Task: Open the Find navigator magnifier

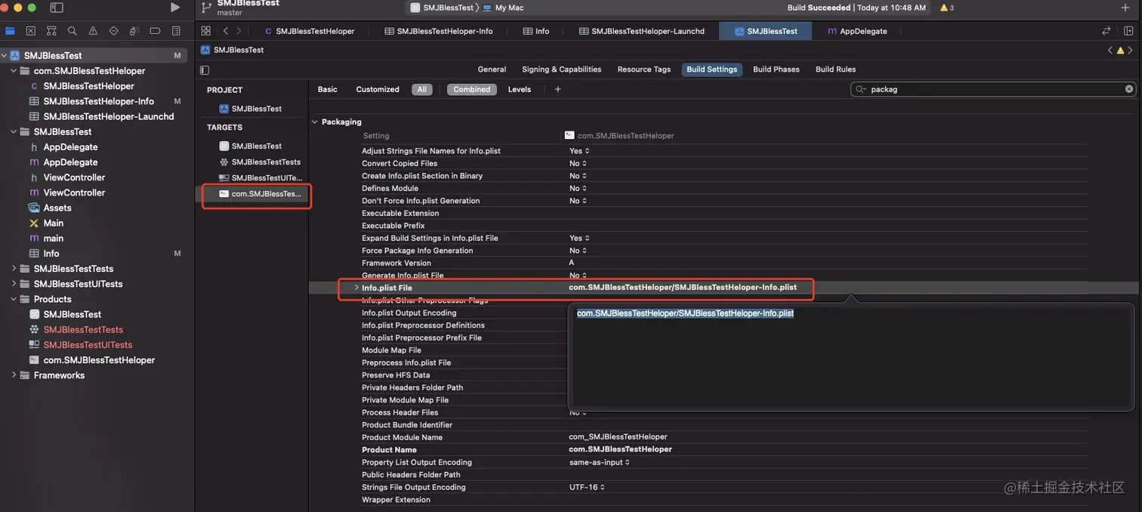Action: click(72, 31)
